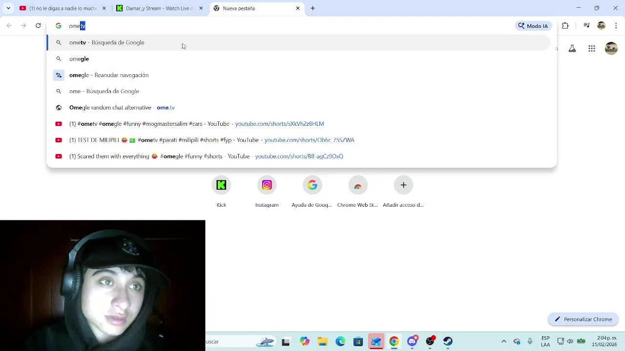Open Microsoft Store from the taskbar
Screen dimensions: 625x351
(358, 342)
